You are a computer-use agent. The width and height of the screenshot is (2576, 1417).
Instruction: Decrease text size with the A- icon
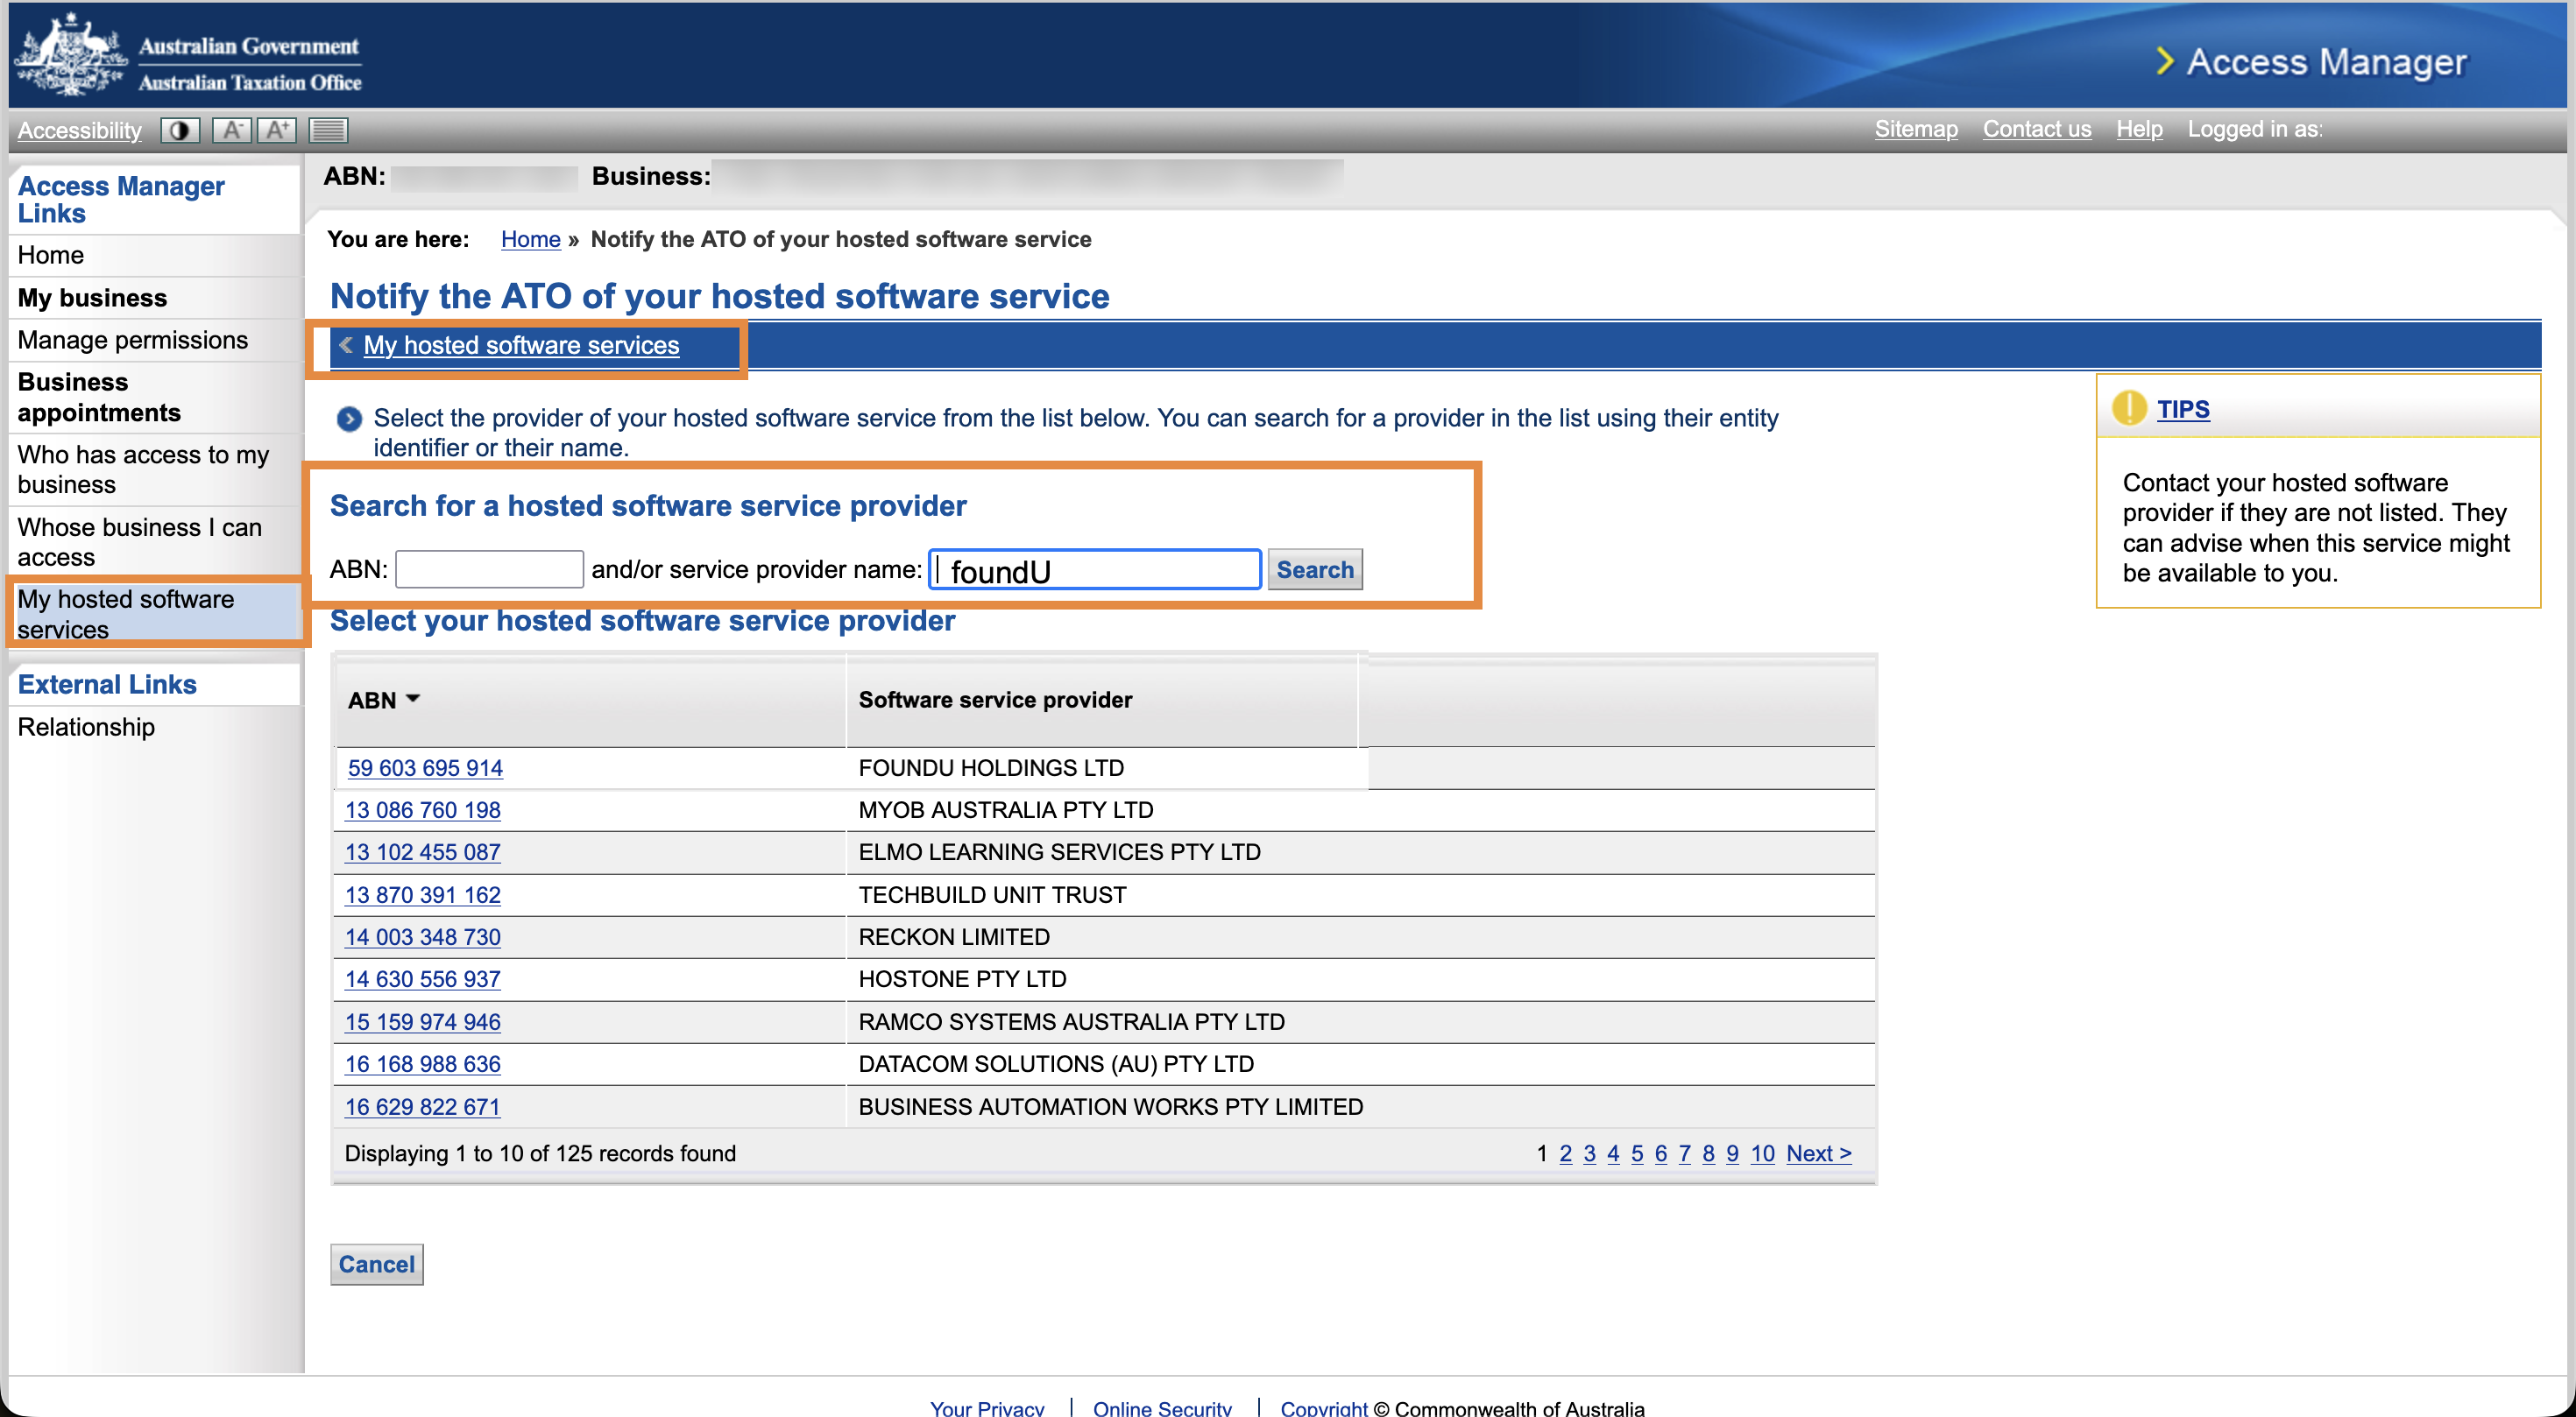[x=231, y=130]
